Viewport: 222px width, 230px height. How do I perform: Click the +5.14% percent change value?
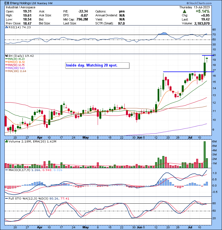(x=203, y=11)
